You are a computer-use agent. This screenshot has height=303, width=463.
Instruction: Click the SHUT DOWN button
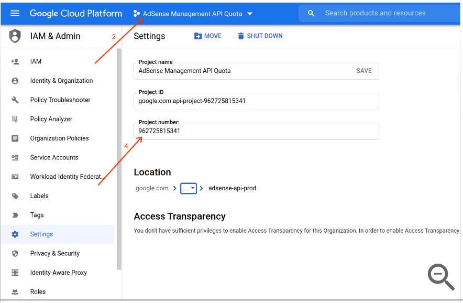point(260,36)
